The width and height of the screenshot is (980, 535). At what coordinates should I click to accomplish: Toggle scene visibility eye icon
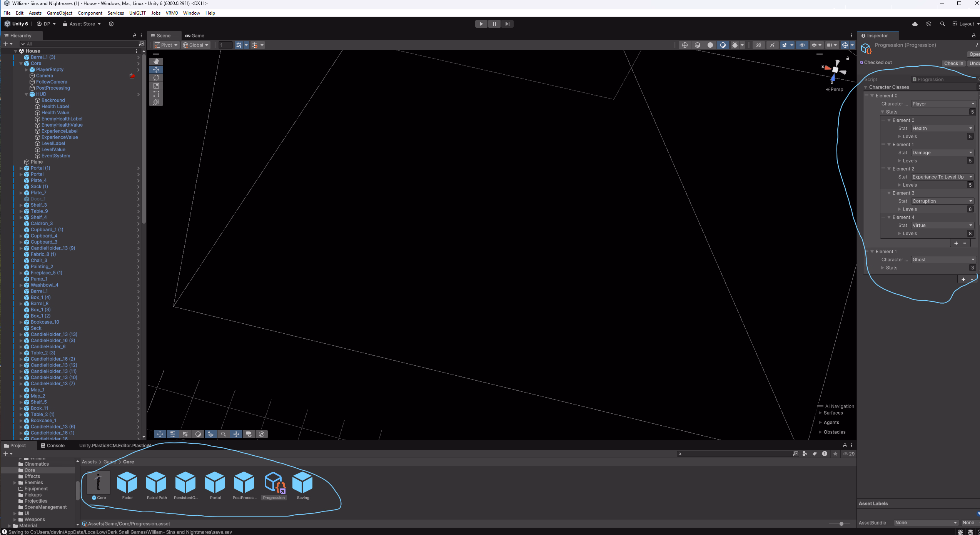802,45
